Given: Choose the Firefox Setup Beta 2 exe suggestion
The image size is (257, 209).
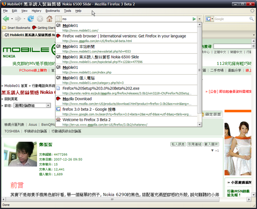Looking at the screenshot, I should (x=126, y=91).
